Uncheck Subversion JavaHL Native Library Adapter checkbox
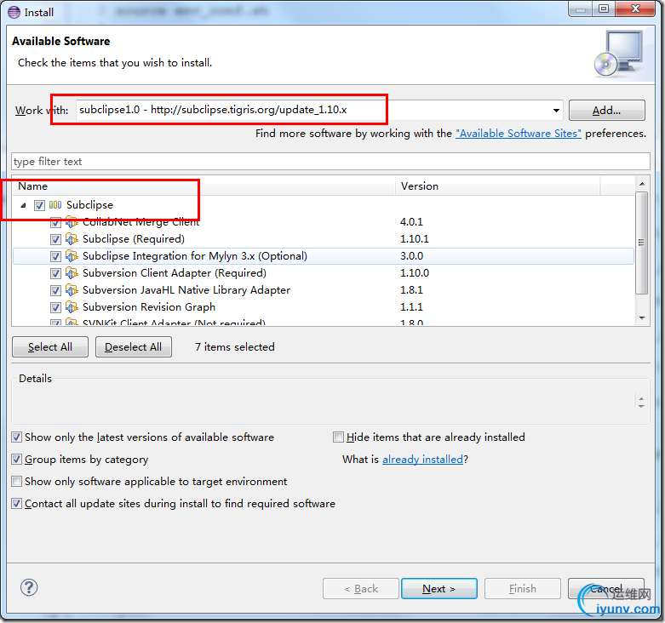The height and width of the screenshot is (623, 665). pyautogui.click(x=55, y=290)
